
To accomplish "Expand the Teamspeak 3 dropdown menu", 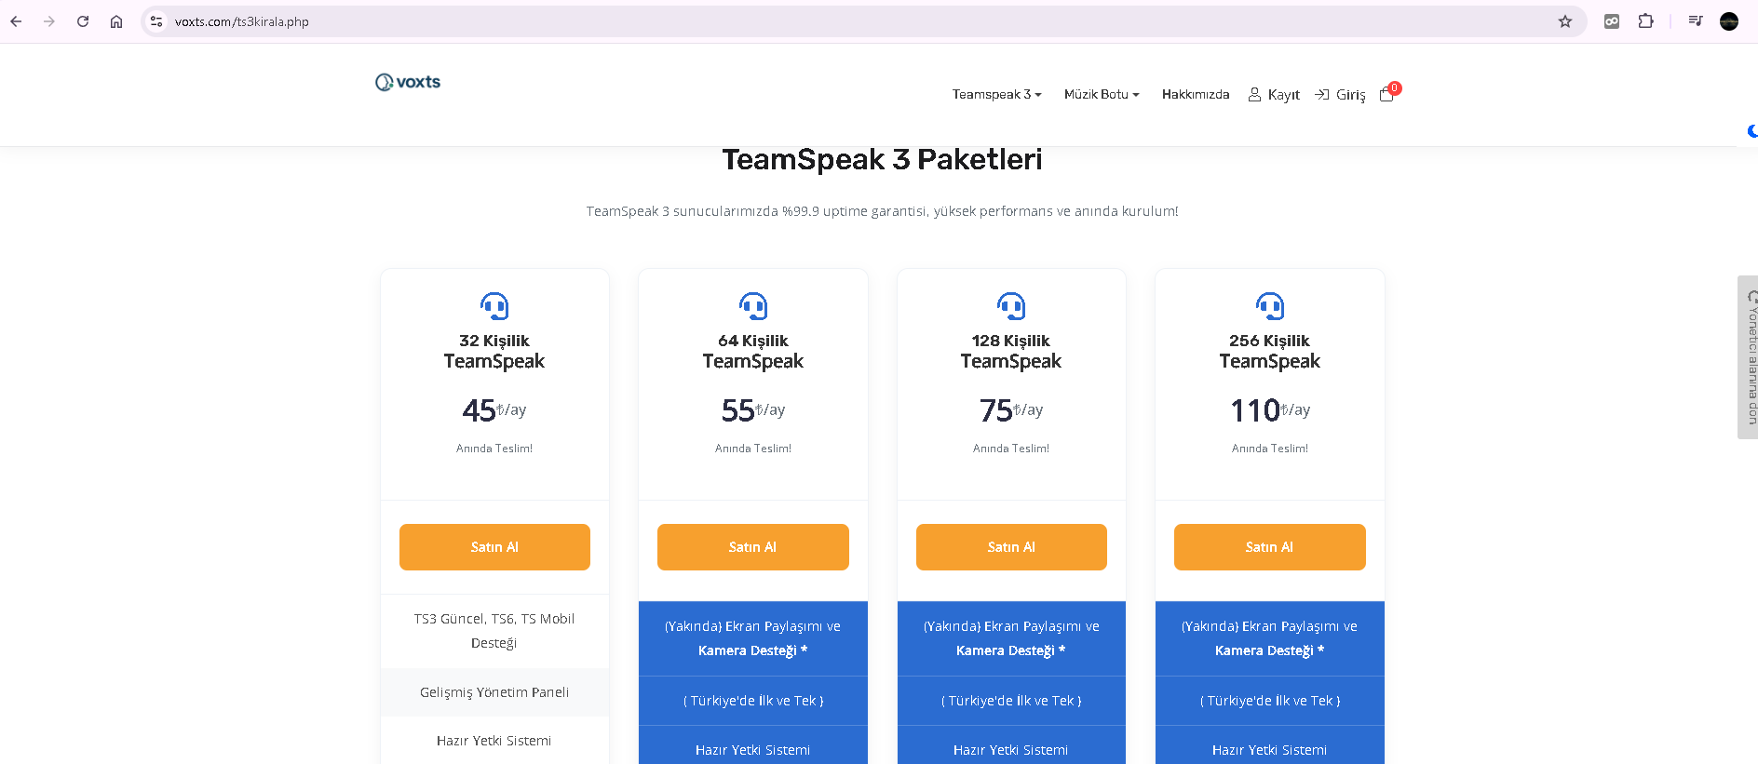I will (x=996, y=94).
